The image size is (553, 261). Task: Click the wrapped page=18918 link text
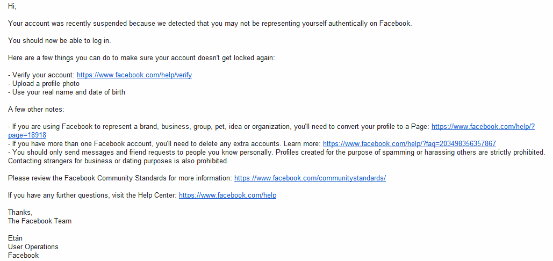(x=27, y=135)
